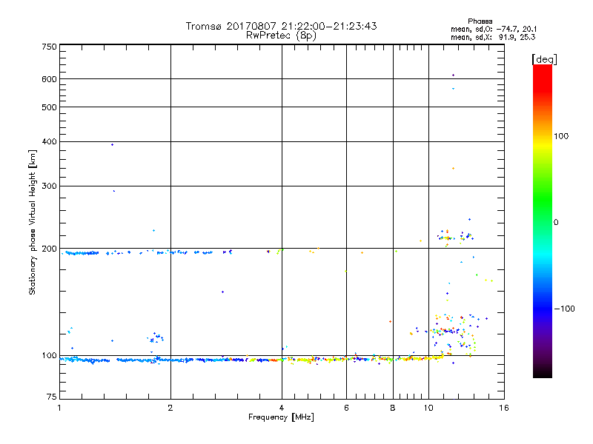
Task: Click the isolated purple echo point above 600 km
Action: click(453, 75)
